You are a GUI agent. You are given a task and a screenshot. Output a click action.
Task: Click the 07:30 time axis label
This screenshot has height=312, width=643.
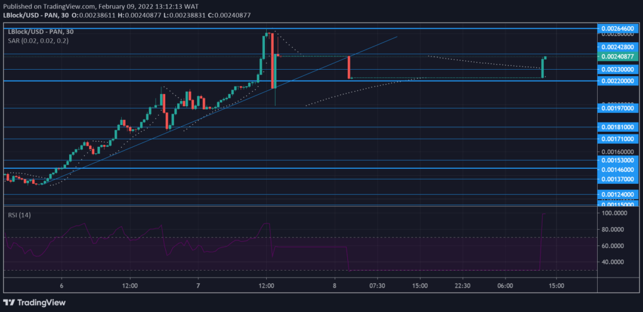(377, 286)
